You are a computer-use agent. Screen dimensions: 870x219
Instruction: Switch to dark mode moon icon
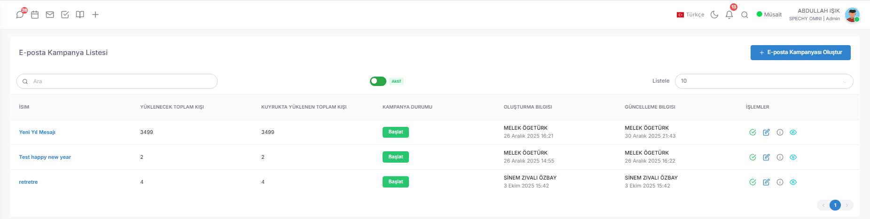click(x=714, y=15)
